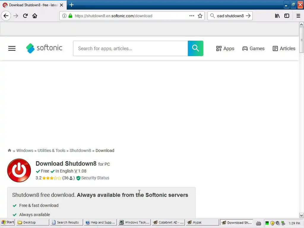This screenshot has width=304, height=228.
Task: Click the 'Free & fast download' line
Action: [39, 205]
